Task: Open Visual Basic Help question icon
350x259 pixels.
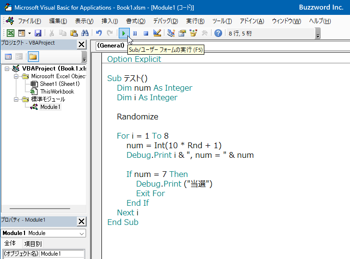Action: (218, 34)
